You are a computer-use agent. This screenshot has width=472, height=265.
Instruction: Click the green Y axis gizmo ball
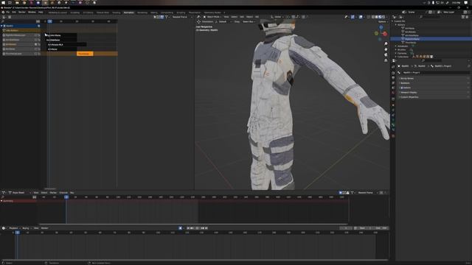point(376,34)
